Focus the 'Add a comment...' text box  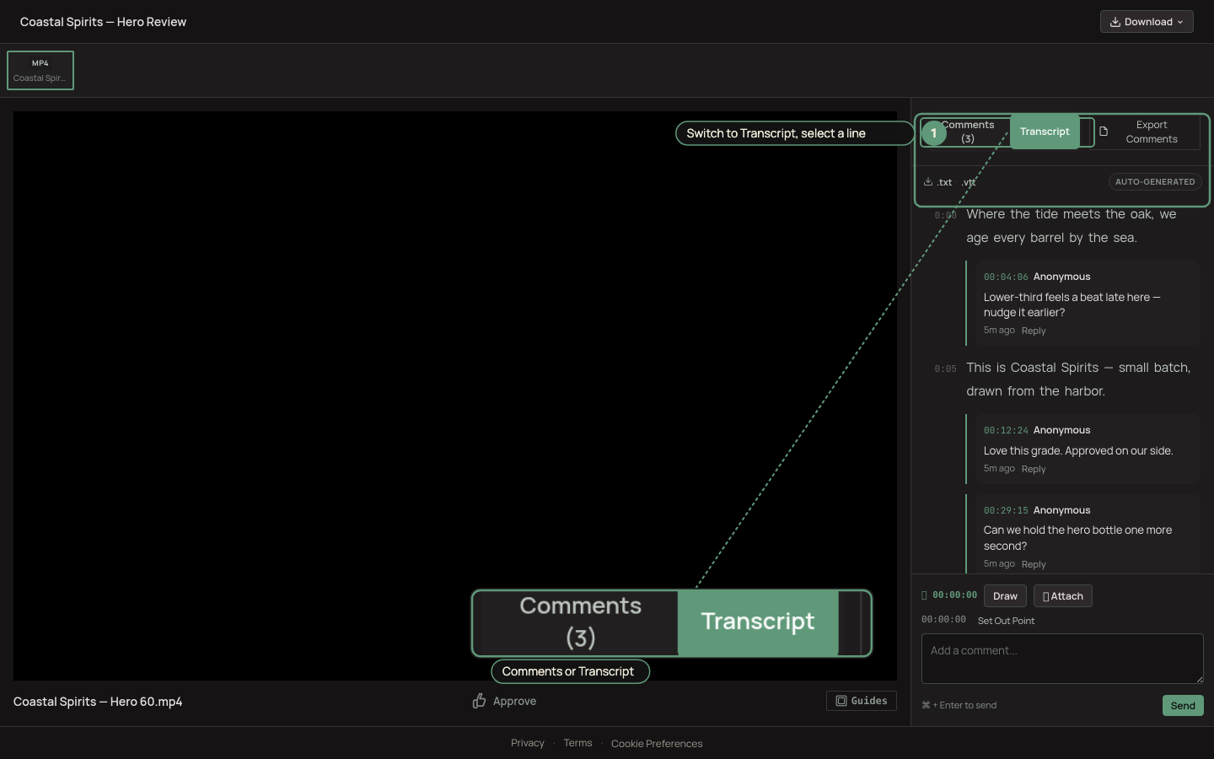pos(1062,659)
